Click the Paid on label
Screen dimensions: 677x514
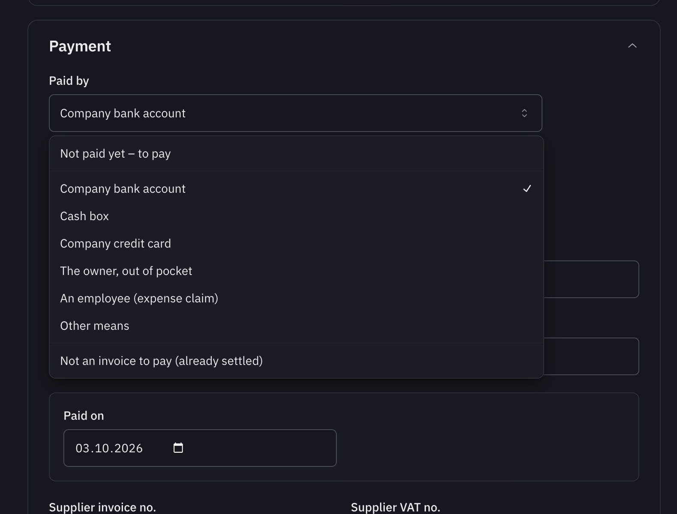tap(84, 416)
